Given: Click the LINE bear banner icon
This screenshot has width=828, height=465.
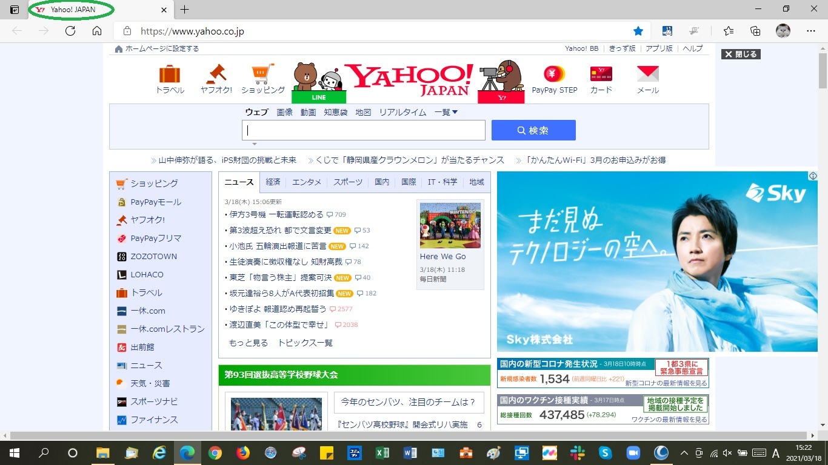Looking at the screenshot, I should (319, 82).
